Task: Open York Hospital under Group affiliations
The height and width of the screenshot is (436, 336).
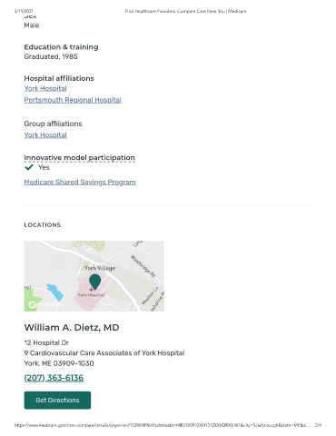Action: [45, 135]
